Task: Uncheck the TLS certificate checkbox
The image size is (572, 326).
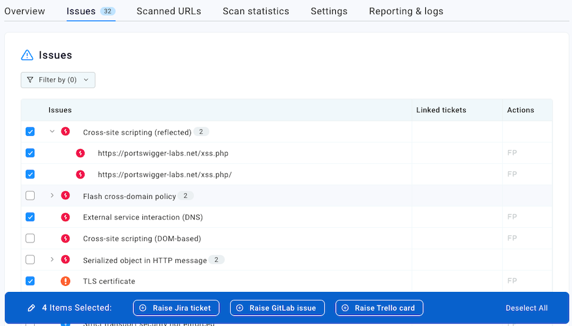Action: pyautogui.click(x=30, y=281)
